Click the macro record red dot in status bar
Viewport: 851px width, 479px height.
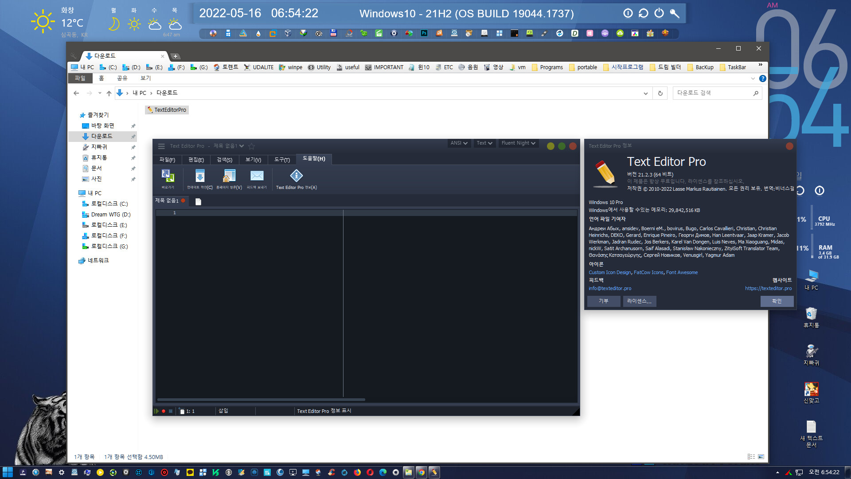pos(164,411)
